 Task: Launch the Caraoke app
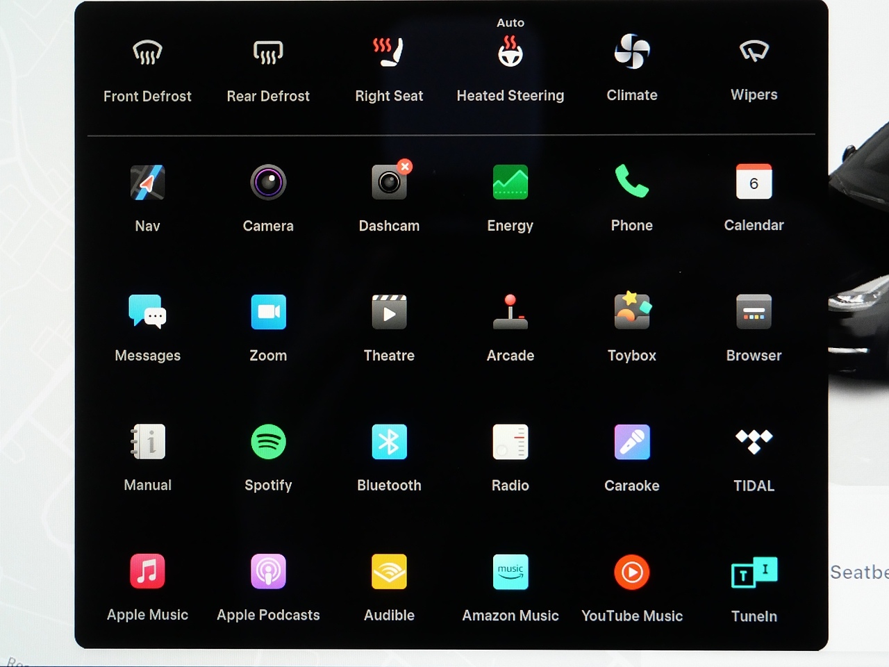pos(631,442)
